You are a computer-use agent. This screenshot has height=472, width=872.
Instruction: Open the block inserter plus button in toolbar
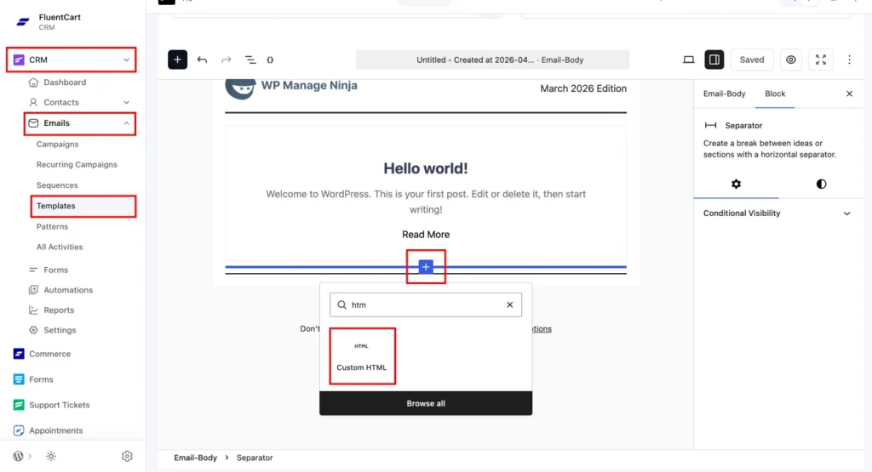tap(177, 60)
